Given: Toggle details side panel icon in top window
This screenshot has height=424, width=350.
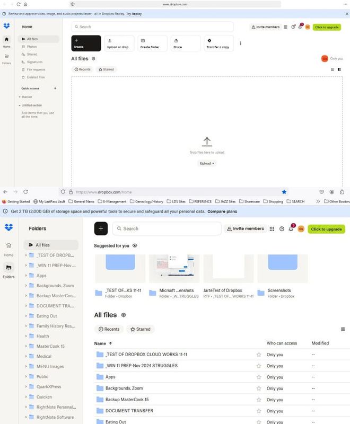Looking at the screenshot, I should (x=339, y=69).
